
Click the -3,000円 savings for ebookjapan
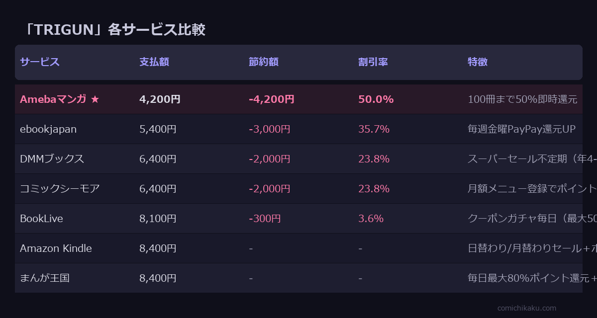click(269, 129)
